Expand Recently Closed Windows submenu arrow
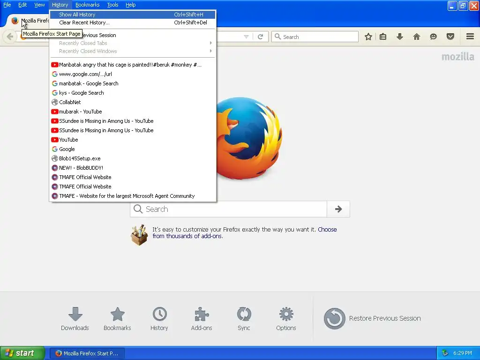 tap(210, 51)
